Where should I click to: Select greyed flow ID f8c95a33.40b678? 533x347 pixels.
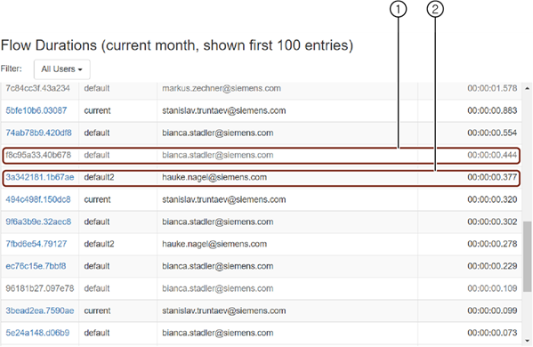[38, 155]
